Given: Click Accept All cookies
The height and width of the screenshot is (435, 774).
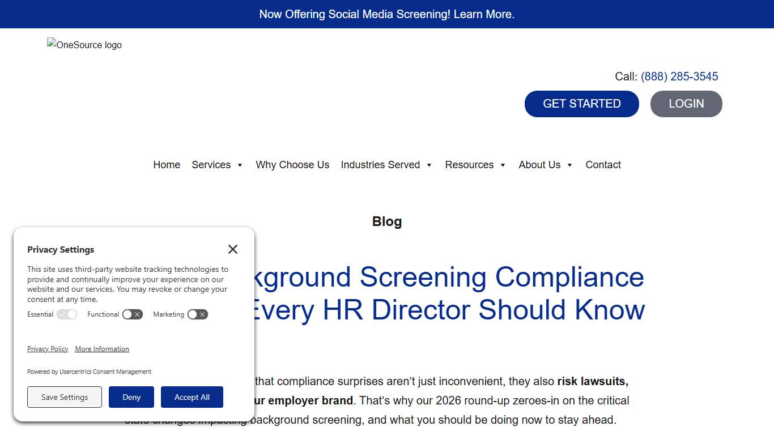Looking at the screenshot, I should pos(192,397).
